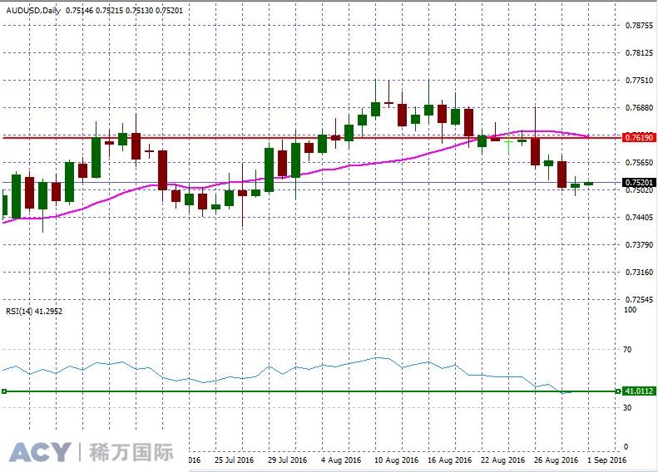The width and height of the screenshot is (658, 472).
Task: Click the 0.72545 price axis value
Action: pos(639,300)
